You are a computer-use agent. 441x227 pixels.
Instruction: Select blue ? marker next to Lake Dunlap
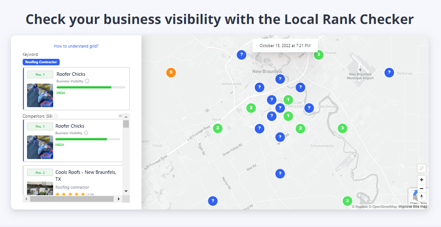click(309, 108)
